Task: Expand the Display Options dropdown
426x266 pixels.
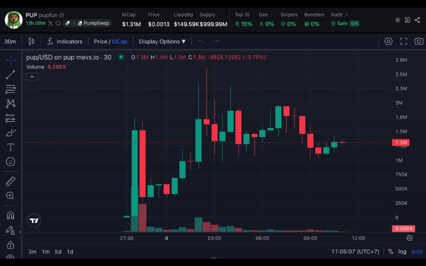Action: coord(162,41)
